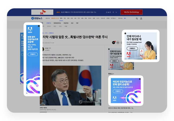Open the main President photo with YONHAP NEWS watermark

(70, 86)
